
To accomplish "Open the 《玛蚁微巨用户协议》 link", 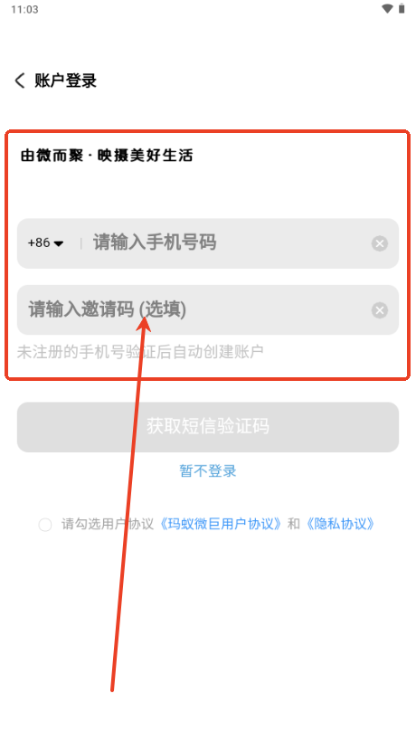I will point(221,524).
